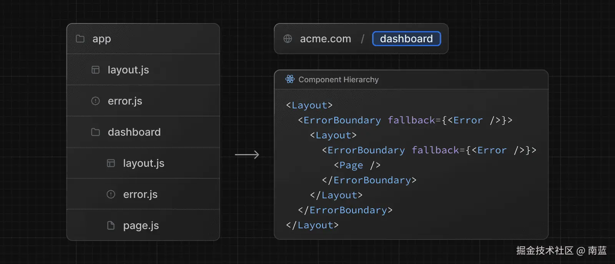
Task: Open error.js inside the dashboard folder
Action: [x=140, y=194]
